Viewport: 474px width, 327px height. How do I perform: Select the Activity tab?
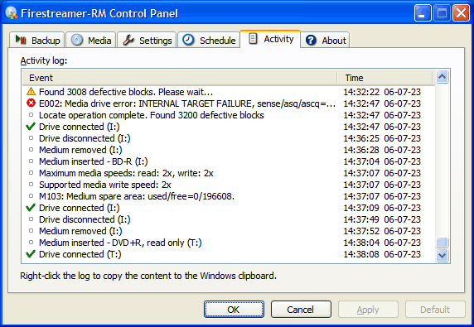point(270,39)
